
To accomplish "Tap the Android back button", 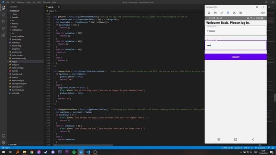I will pos(253,139).
